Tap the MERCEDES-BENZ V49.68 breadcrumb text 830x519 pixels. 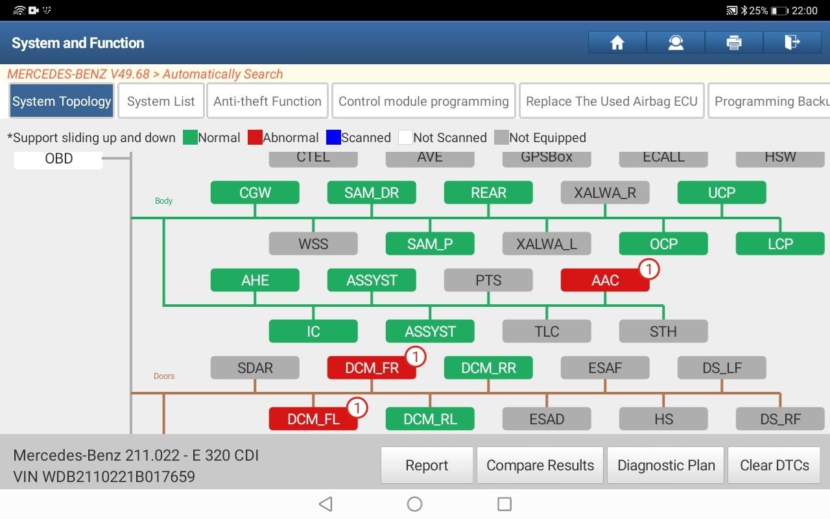[x=78, y=74]
